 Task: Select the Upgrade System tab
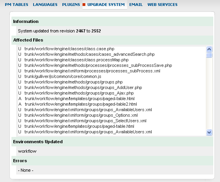click(x=106, y=5)
